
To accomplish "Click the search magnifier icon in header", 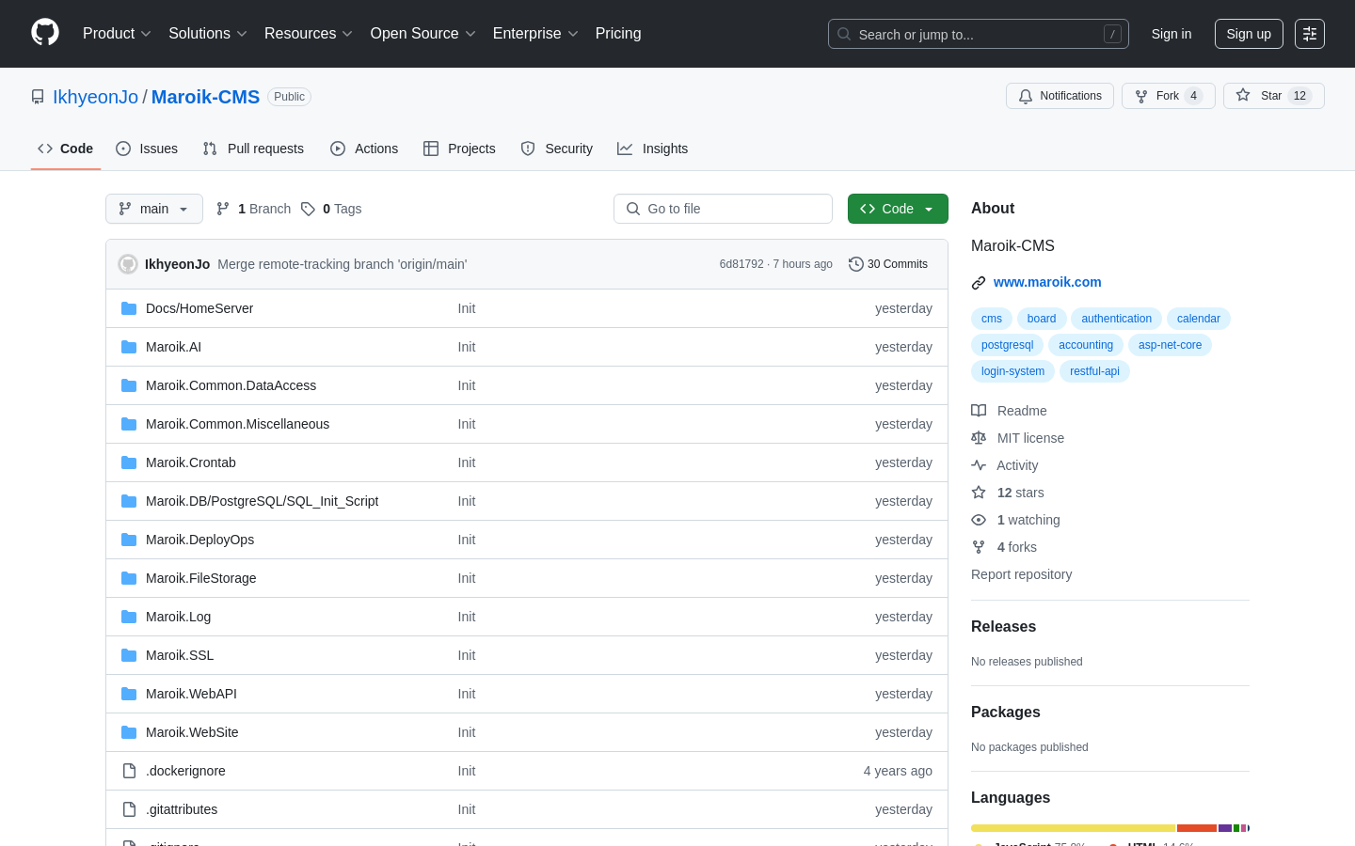I will (x=844, y=34).
